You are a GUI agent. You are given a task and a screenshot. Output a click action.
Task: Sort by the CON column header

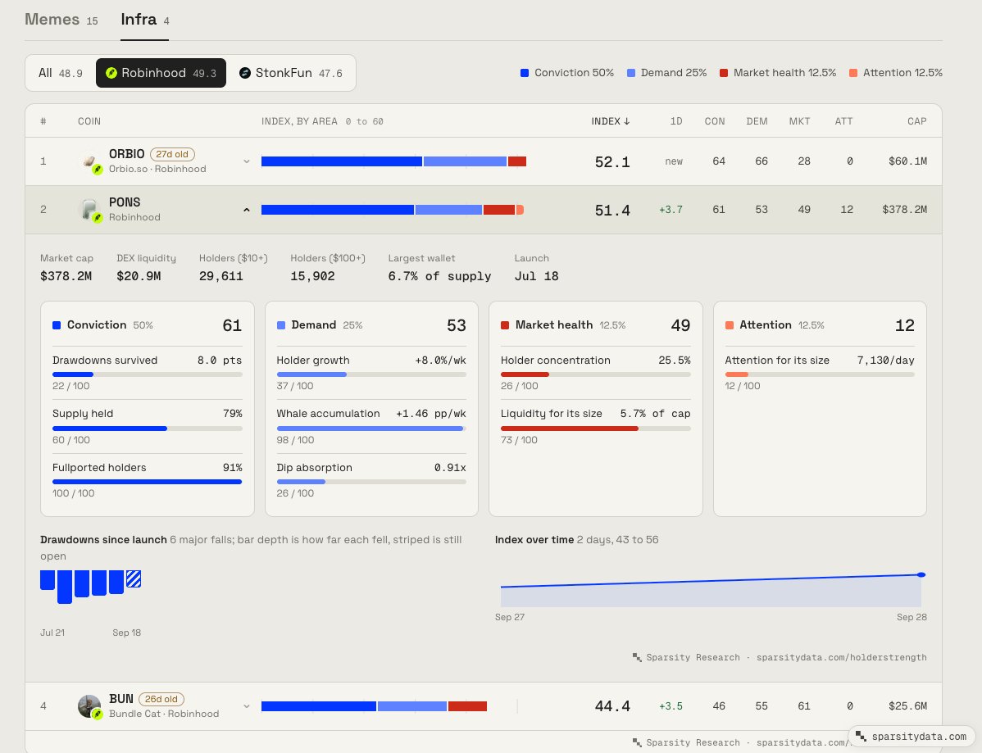point(715,121)
